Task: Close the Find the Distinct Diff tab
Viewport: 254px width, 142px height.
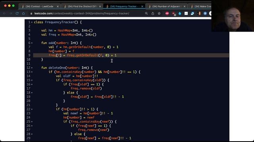Action: pos(100,6)
